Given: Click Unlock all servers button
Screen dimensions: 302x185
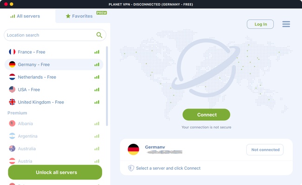Looking at the screenshot, I should [x=55, y=172].
